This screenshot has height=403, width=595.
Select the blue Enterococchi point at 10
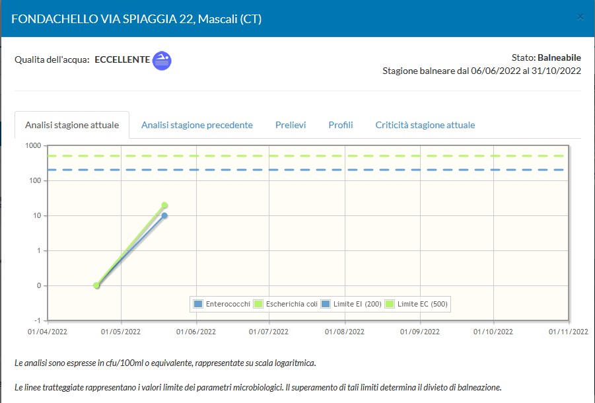pos(164,215)
